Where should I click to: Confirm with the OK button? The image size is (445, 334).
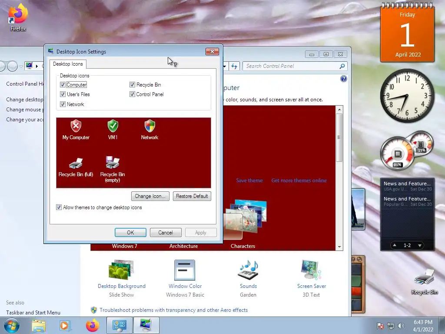tap(130, 233)
